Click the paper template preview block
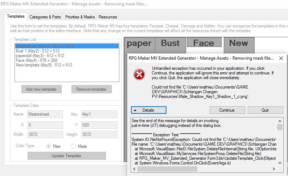The image size is (288, 176). [x=139, y=46]
